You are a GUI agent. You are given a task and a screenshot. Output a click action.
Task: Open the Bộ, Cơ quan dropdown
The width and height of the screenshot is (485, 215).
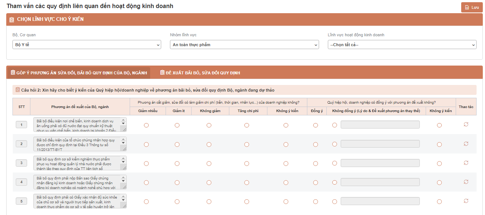click(87, 45)
